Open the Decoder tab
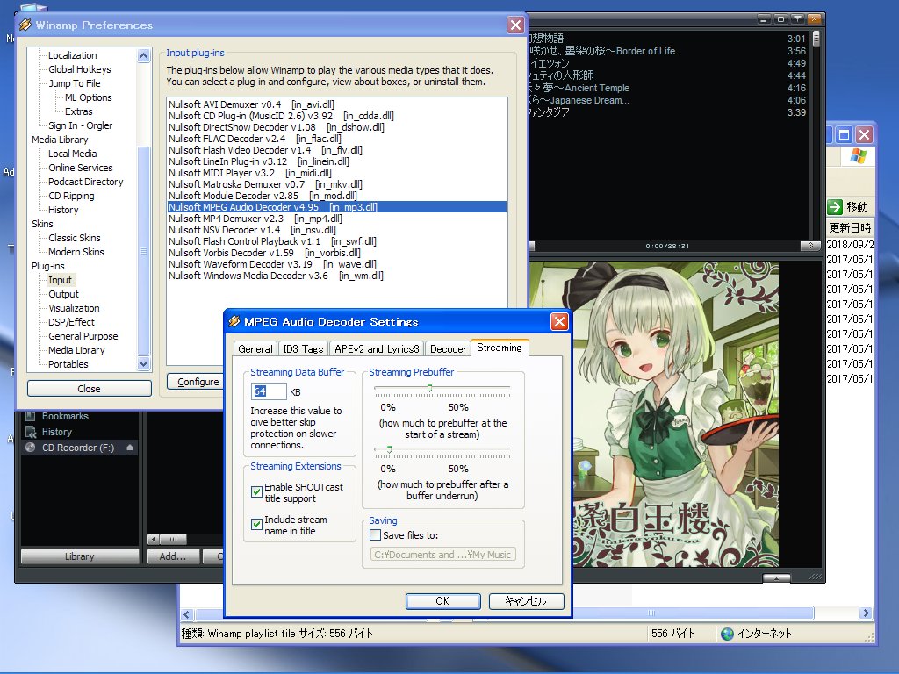The image size is (899, 674). click(448, 349)
